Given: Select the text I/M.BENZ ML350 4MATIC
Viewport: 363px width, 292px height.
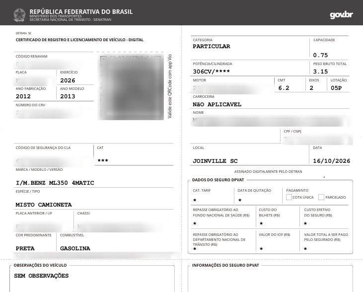Looking at the screenshot, I should [x=55, y=183].
